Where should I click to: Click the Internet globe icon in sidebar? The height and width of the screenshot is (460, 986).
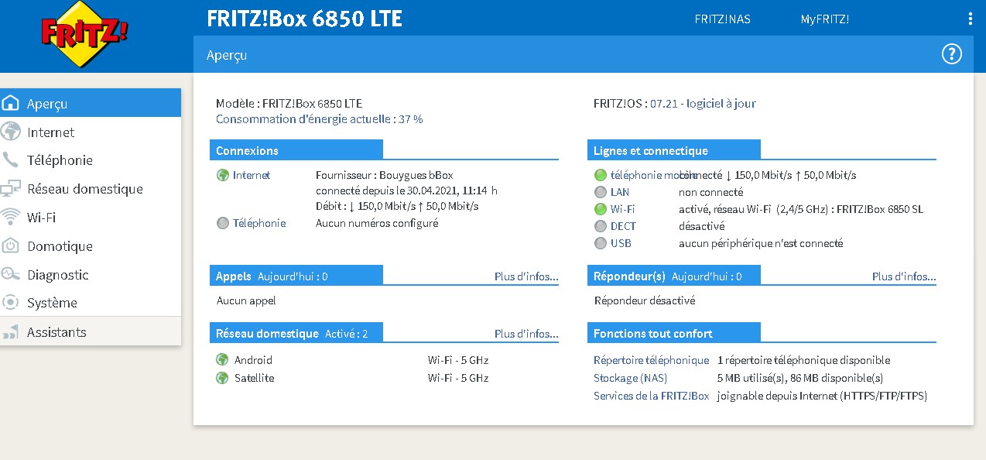[x=11, y=132]
